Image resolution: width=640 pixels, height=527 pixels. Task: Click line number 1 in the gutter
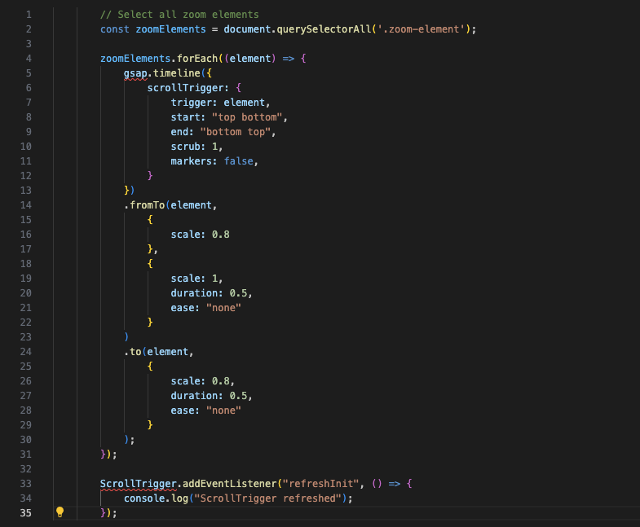29,15
